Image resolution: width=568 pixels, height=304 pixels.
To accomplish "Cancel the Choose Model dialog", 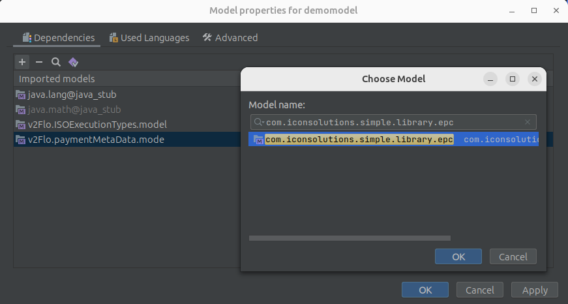I will click(513, 256).
